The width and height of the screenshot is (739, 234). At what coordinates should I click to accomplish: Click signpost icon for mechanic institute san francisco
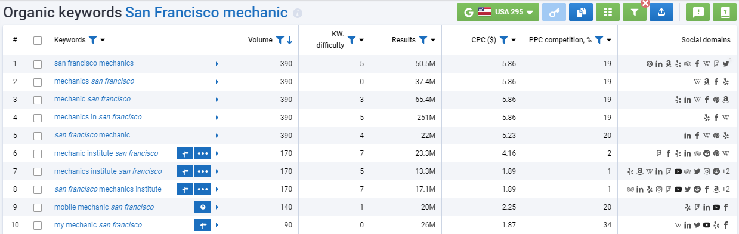(185, 154)
